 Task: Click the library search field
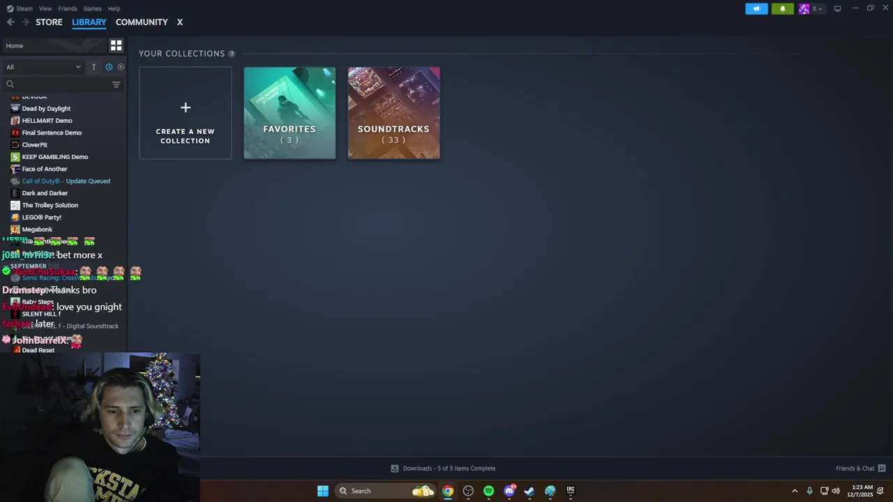pyautogui.click(x=57, y=84)
